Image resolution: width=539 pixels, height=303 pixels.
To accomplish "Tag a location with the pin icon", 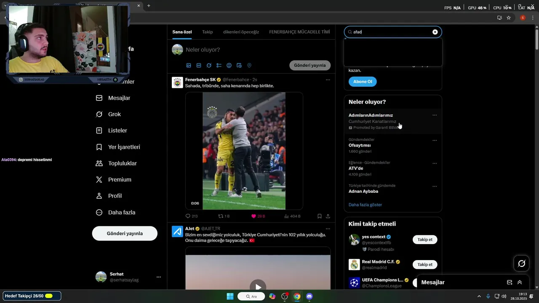I will click(249, 65).
